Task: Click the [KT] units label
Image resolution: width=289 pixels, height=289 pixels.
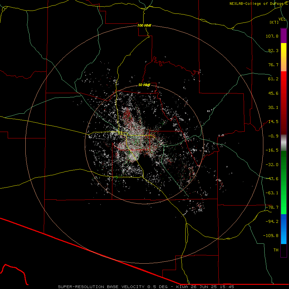Action: coord(274,22)
